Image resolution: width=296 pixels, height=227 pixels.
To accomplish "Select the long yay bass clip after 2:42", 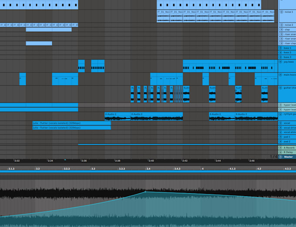I will click(x=230, y=66).
